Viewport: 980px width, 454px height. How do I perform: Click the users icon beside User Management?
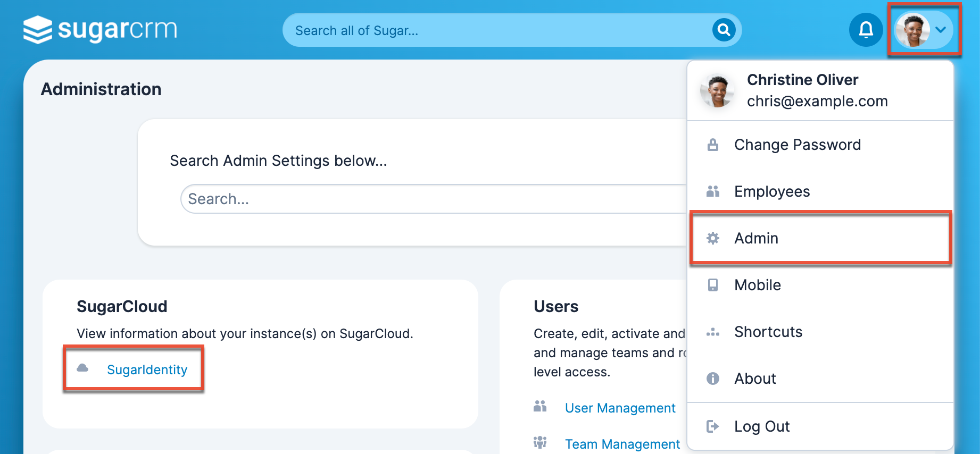pyautogui.click(x=540, y=406)
